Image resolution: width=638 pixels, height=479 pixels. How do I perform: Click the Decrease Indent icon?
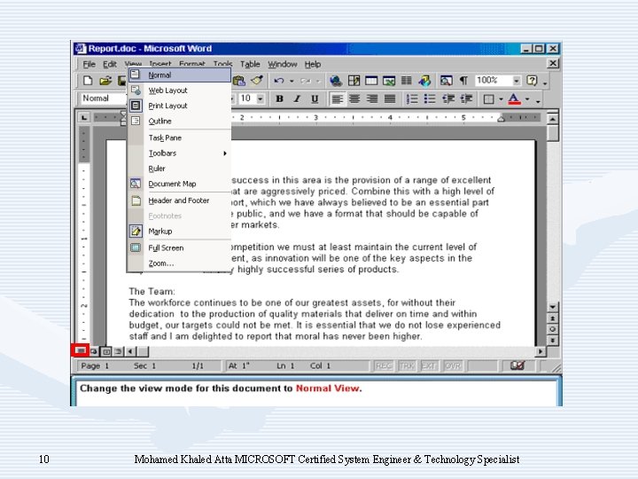[x=448, y=99]
